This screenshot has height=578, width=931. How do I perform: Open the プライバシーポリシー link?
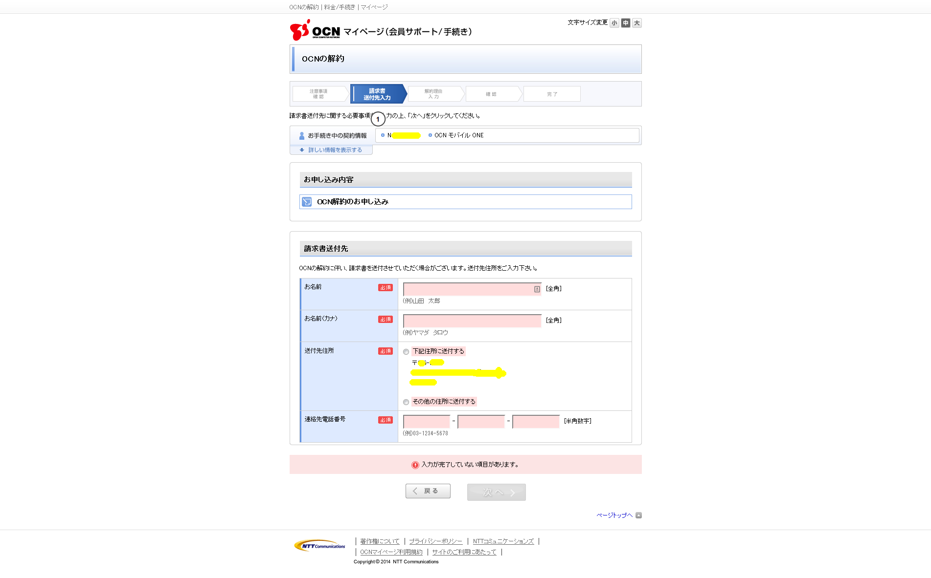435,541
